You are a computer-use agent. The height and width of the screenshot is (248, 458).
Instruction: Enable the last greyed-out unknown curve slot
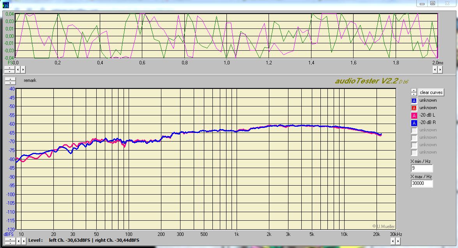coord(414,152)
